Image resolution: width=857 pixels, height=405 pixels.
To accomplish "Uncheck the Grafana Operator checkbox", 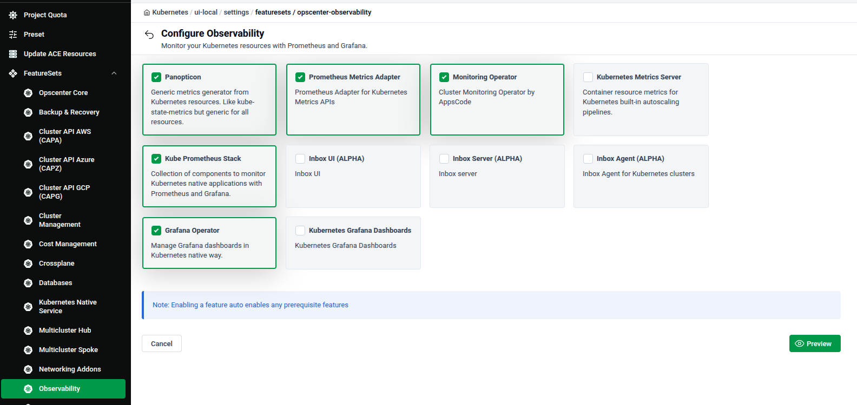I will [x=156, y=231].
